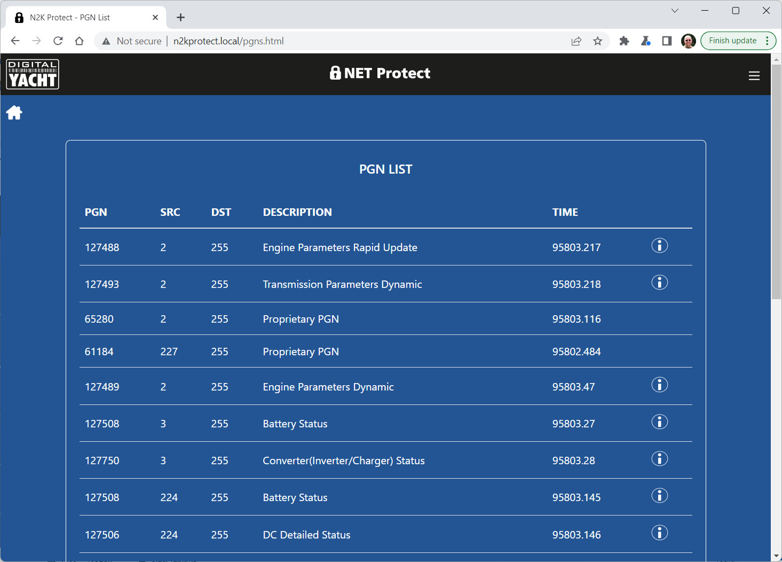Reload the PGN list page

(58, 41)
